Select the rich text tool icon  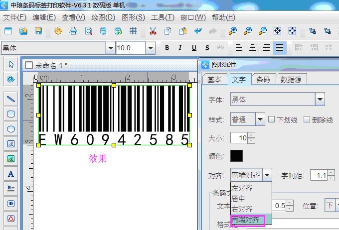pyautogui.click(x=11, y=189)
